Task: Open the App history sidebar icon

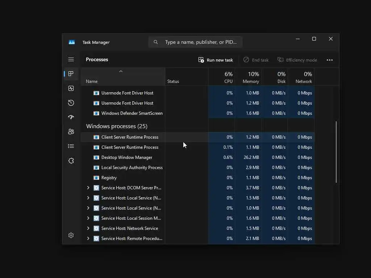Action: [x=71, y=103]
